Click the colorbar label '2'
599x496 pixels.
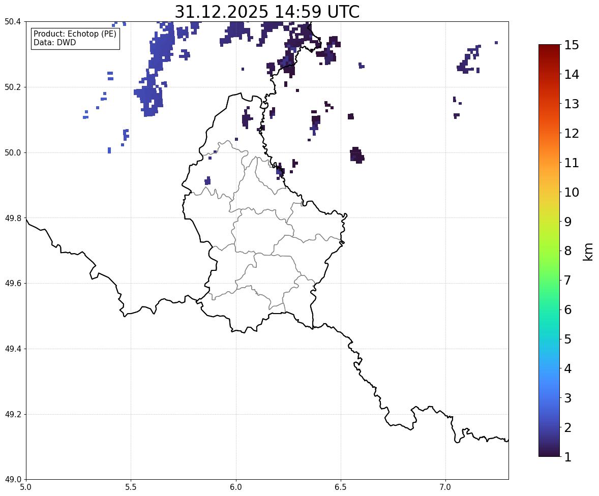tap(567, 427)
